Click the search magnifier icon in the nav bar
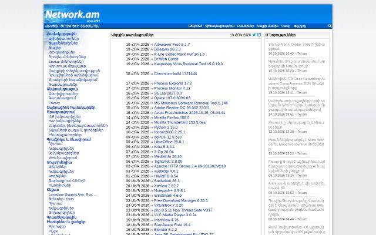 (x=330, y=26)
